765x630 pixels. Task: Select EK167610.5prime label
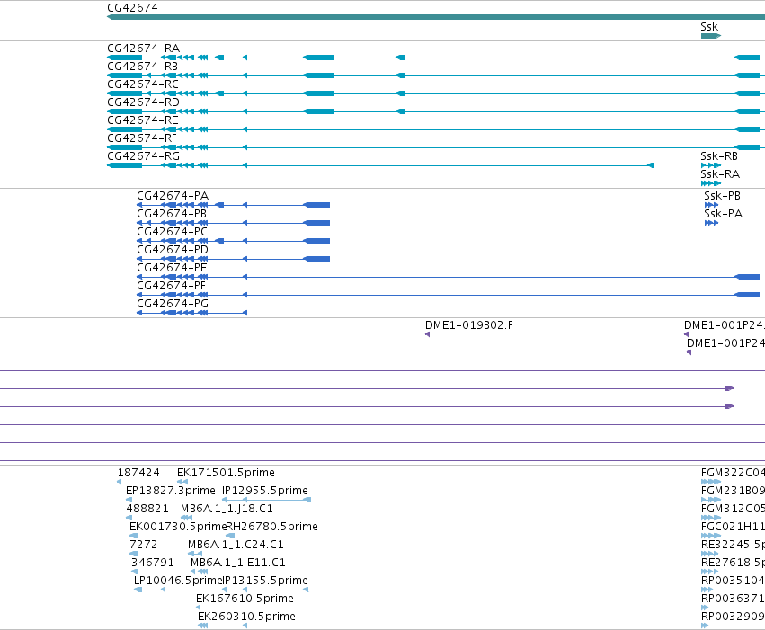tap(245, 599)
